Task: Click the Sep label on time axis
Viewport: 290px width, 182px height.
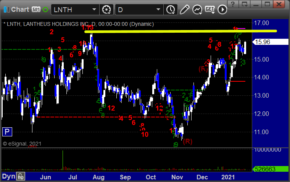Action: pyautogui.click(x=125, y=177)
